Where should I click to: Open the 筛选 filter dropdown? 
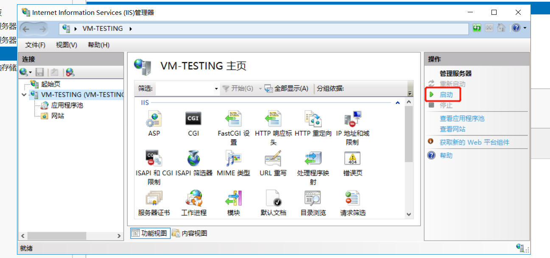(216, 89)
